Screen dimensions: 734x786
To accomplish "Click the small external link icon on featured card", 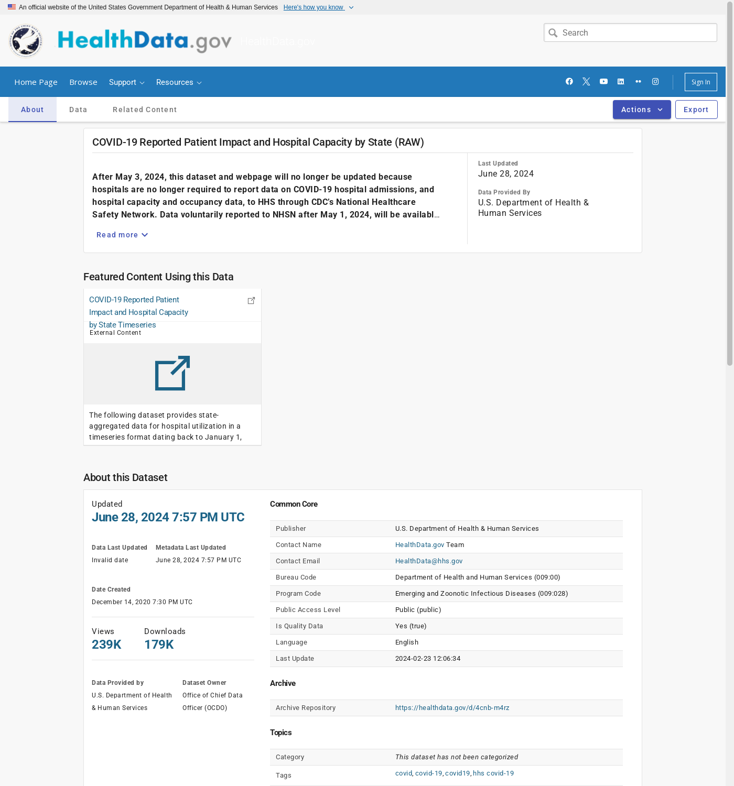I will point(251,300).
